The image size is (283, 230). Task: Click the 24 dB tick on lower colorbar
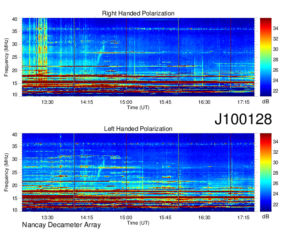[276, 194]
